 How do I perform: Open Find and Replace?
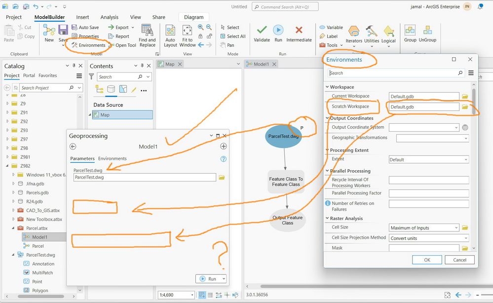pos(147,36)
